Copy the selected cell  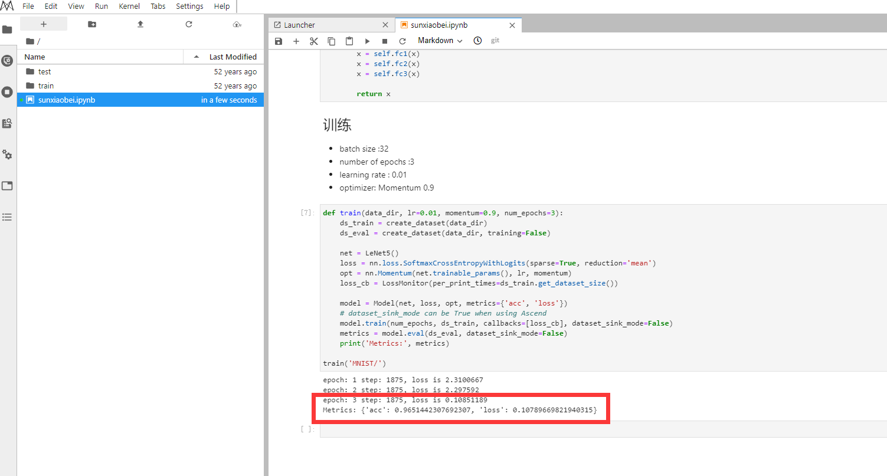tap(332, 41)
